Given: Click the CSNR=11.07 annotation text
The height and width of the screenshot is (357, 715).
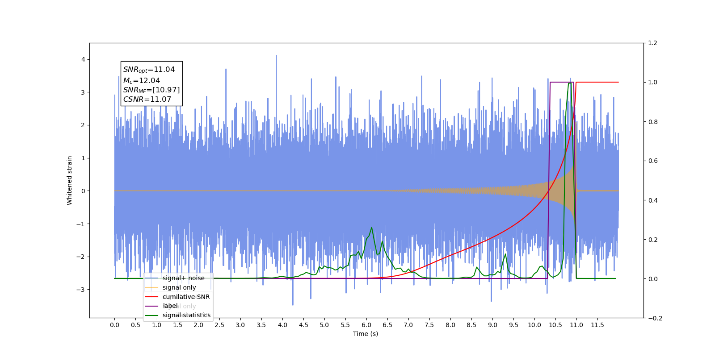Looking at the screenshot, I should click(x=147, y=100).
